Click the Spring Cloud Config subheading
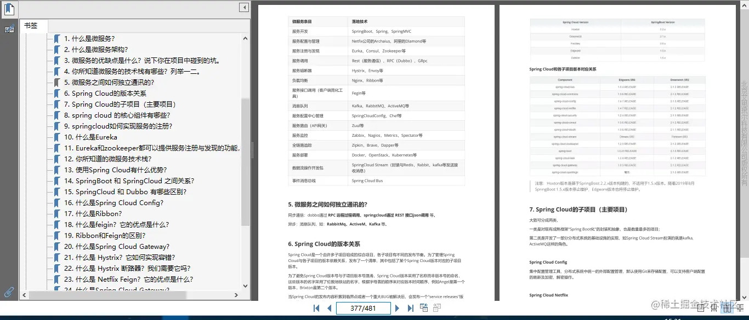The width and height of the screenshot is (749, 320). click(548, 262)
